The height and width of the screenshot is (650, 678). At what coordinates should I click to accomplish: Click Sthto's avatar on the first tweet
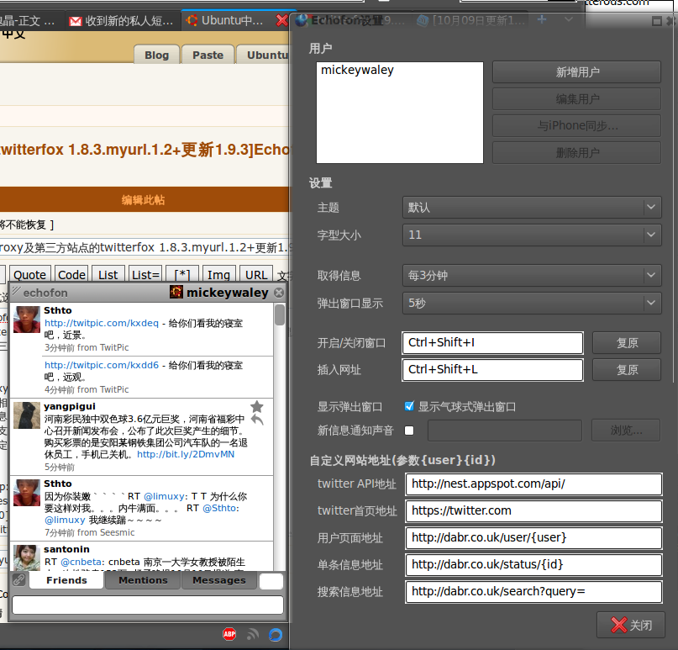tap(26, 320)
